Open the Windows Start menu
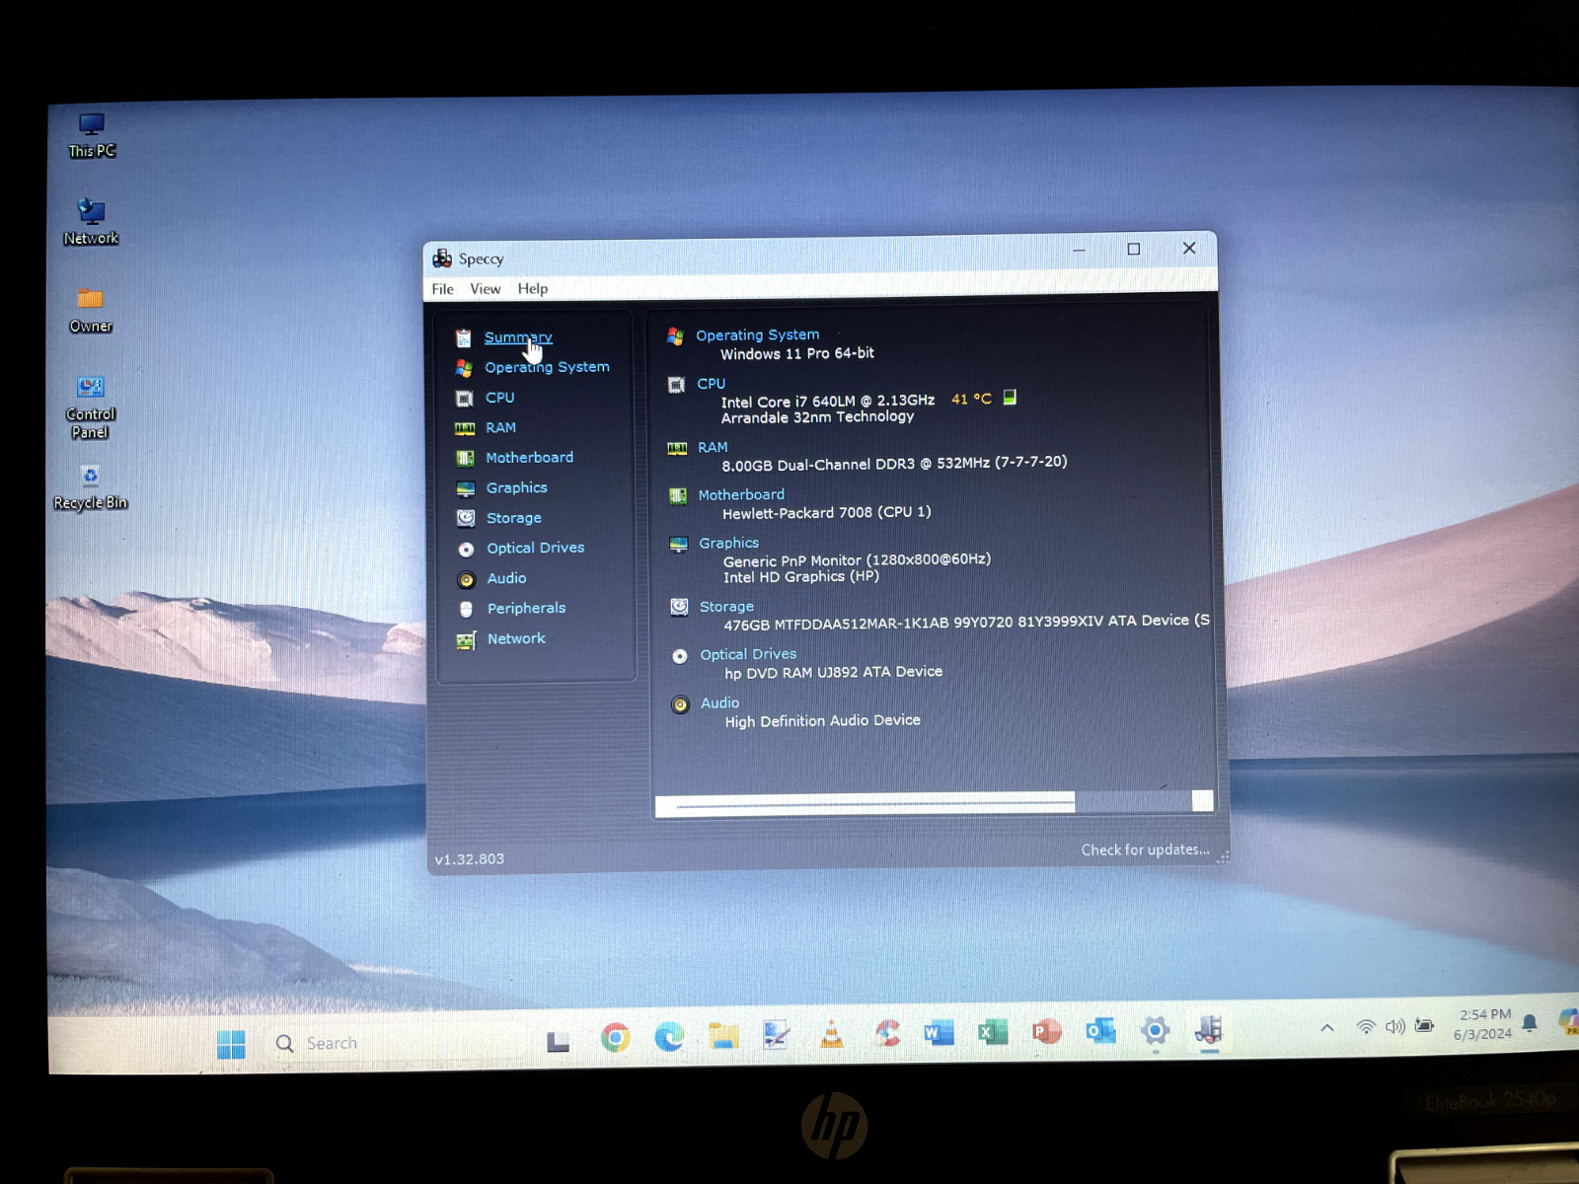The height and width of the screenshot is (1184, 1579). point(231,1044)
